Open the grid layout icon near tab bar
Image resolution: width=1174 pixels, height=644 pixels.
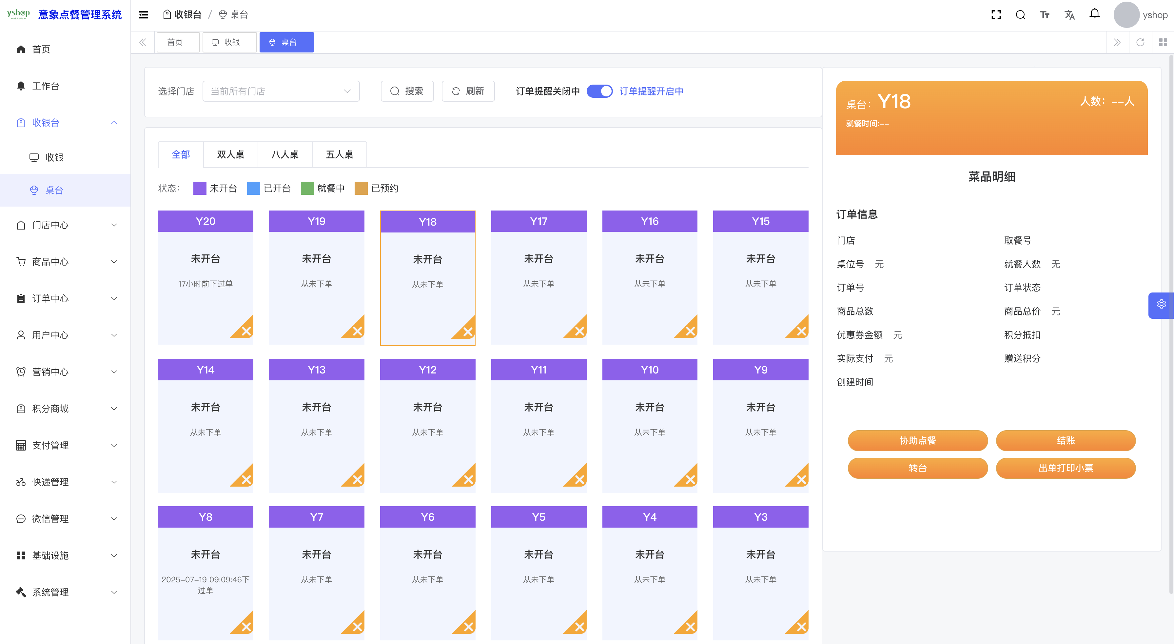point(1163,42)
